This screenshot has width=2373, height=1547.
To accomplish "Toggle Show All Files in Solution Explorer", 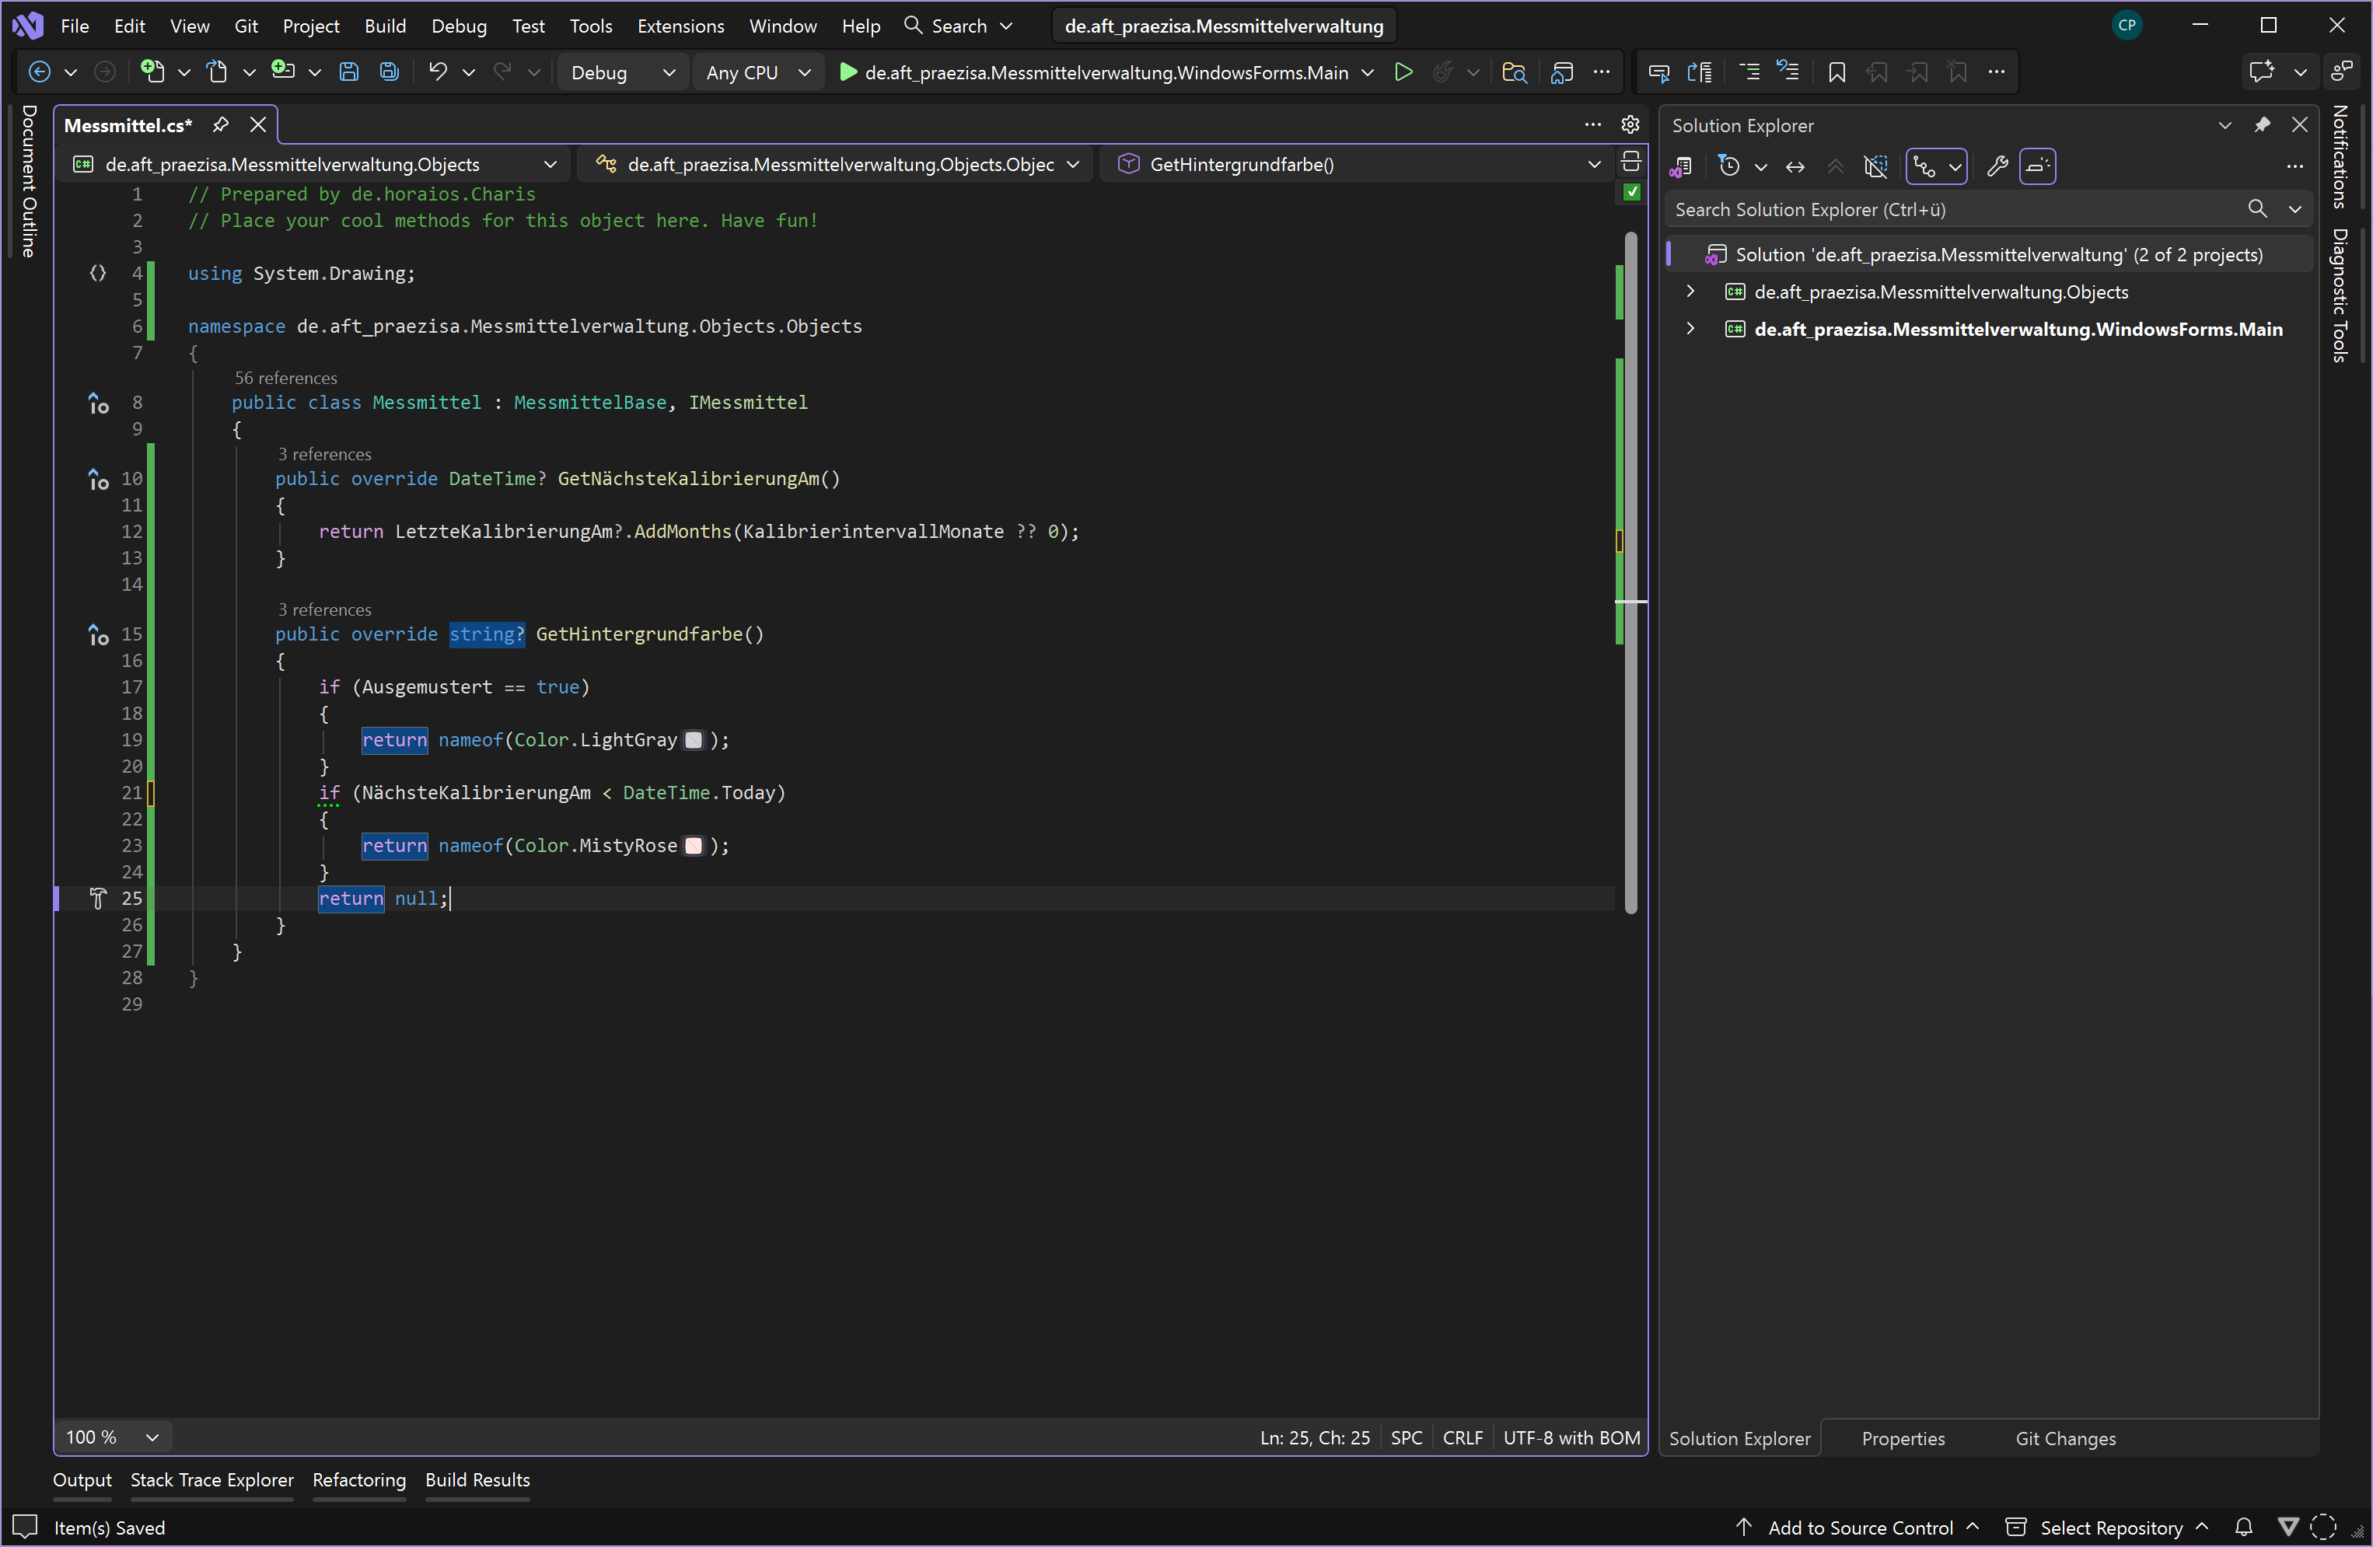I will pyautogui.click(x=1875, y=166).
